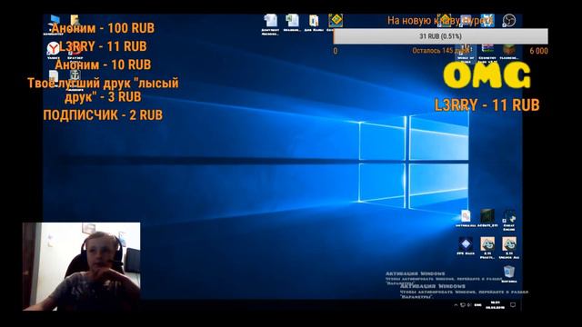Screen dimensions: 582x327
Task: Open the black thumbnail file icon
Action: coord(487,218)
